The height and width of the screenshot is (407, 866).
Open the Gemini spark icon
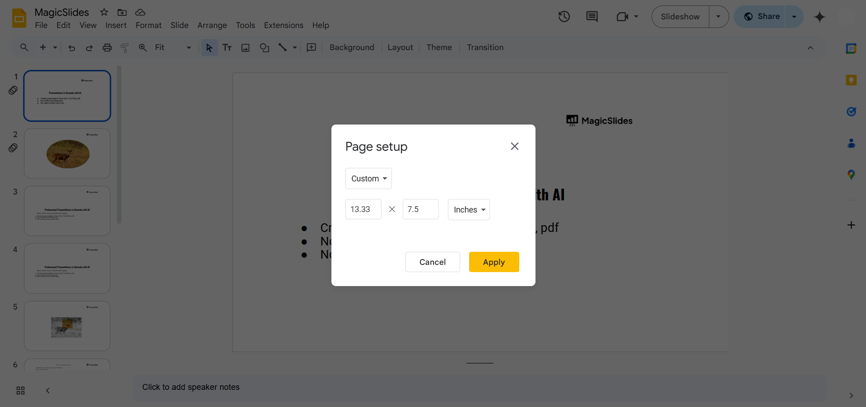coord(819,17)
